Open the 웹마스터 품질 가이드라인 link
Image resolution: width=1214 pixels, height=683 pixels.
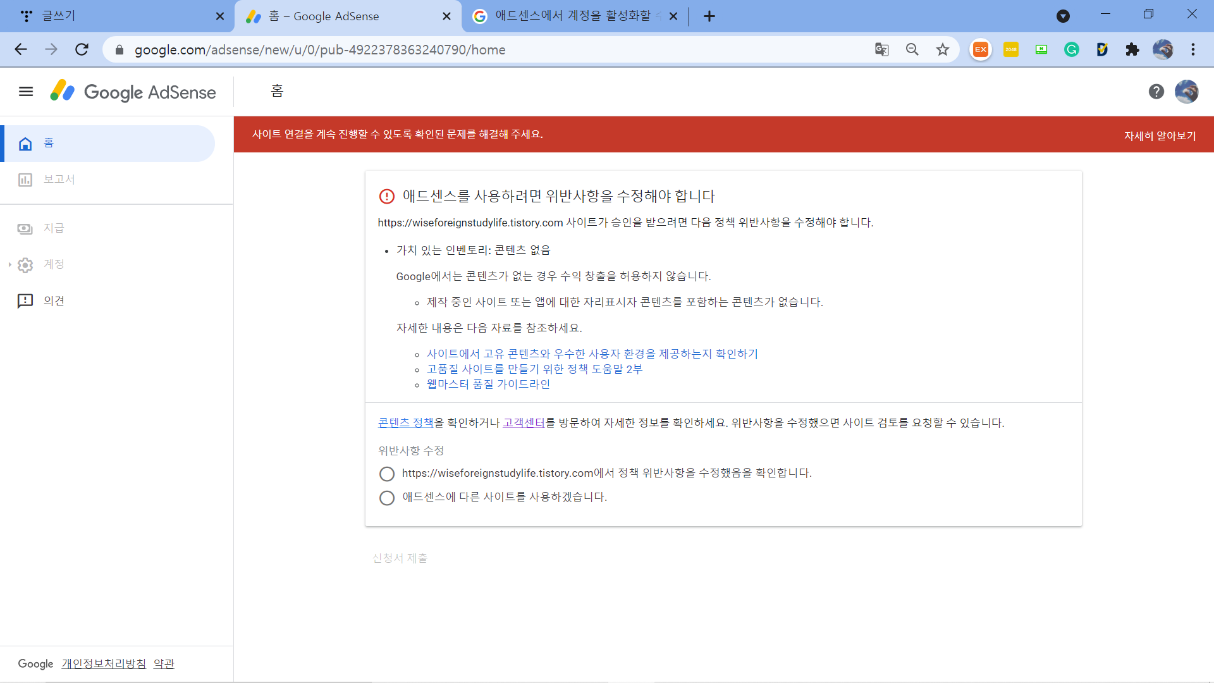(x=487, y=385)
